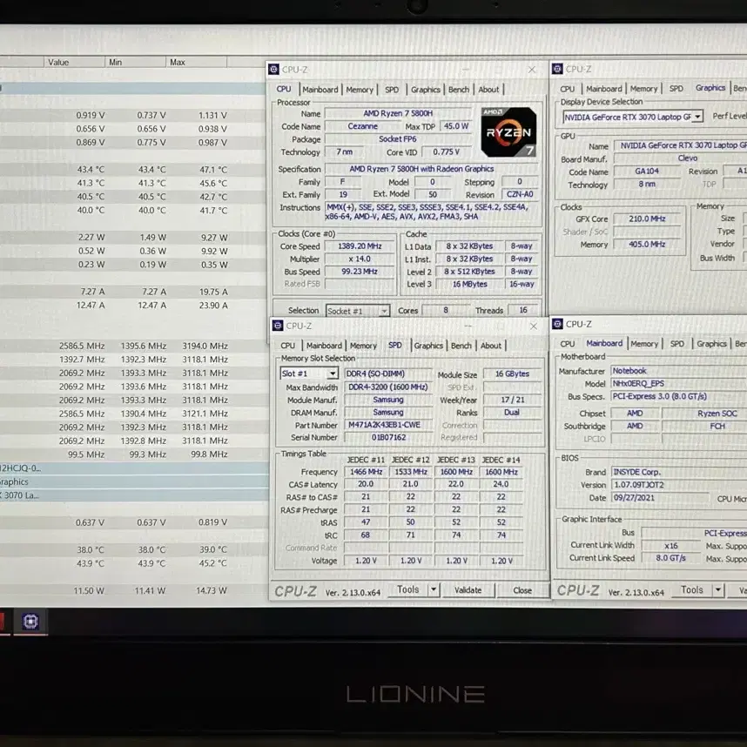The height and width of the screenshot is (747, 747).
Task: Click the Module Size '16 GBytes' field
Action: (x=512, y=374)
